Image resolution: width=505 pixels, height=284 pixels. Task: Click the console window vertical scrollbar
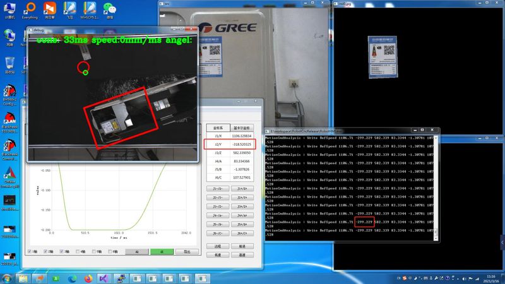click(x=436, y=188)
